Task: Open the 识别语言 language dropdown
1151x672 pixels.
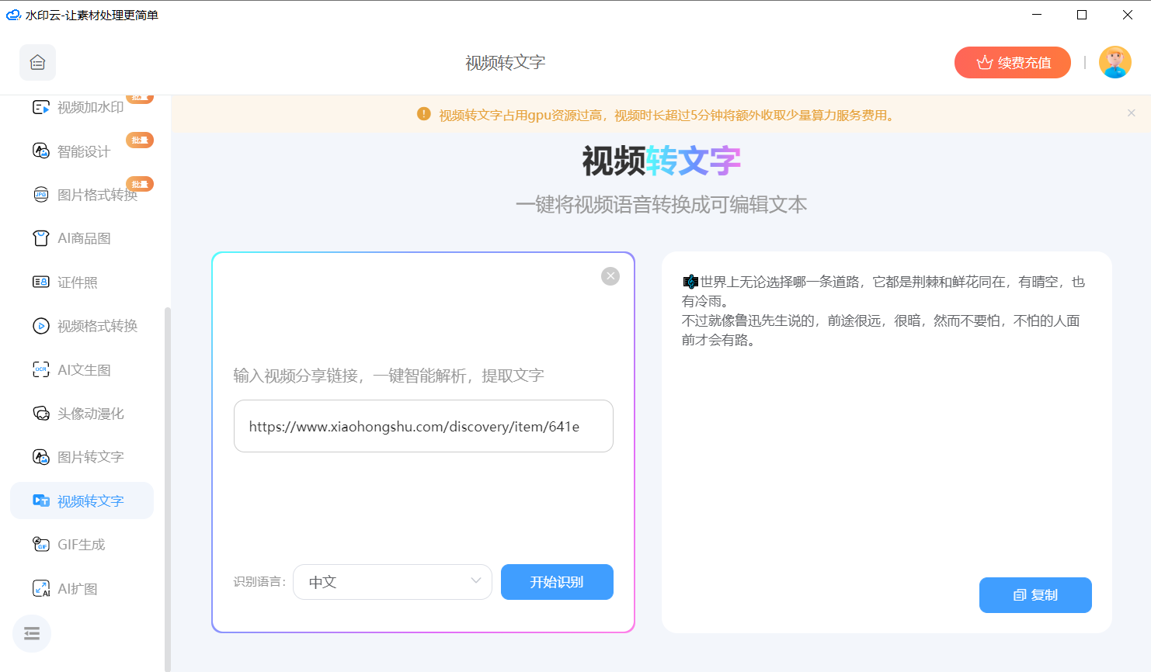Action: [x=391, y=582]
